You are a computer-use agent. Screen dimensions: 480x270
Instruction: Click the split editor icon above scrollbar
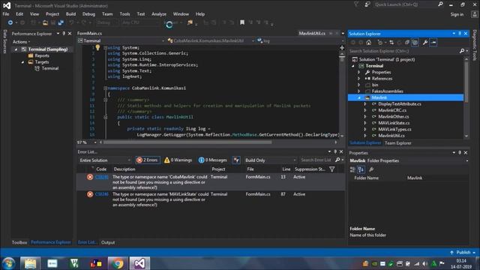point(342,48)
